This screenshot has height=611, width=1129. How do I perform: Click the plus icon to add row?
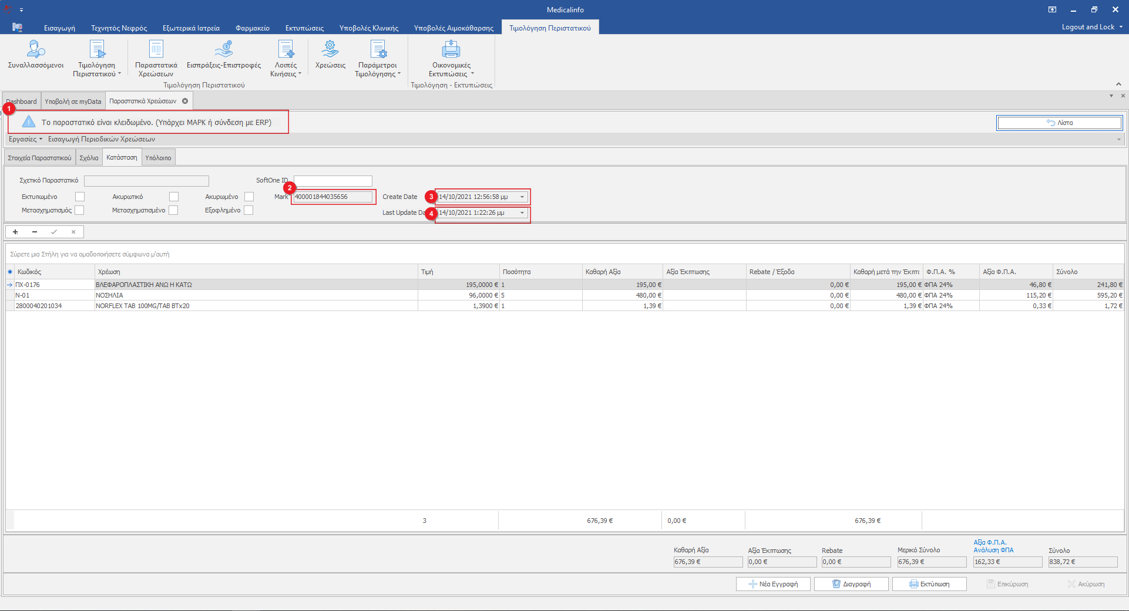pyautogui.click(x=15, y=232)
